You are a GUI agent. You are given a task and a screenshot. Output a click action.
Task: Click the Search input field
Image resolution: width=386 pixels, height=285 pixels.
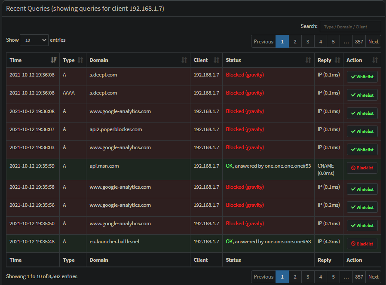(x=350, y=27)
